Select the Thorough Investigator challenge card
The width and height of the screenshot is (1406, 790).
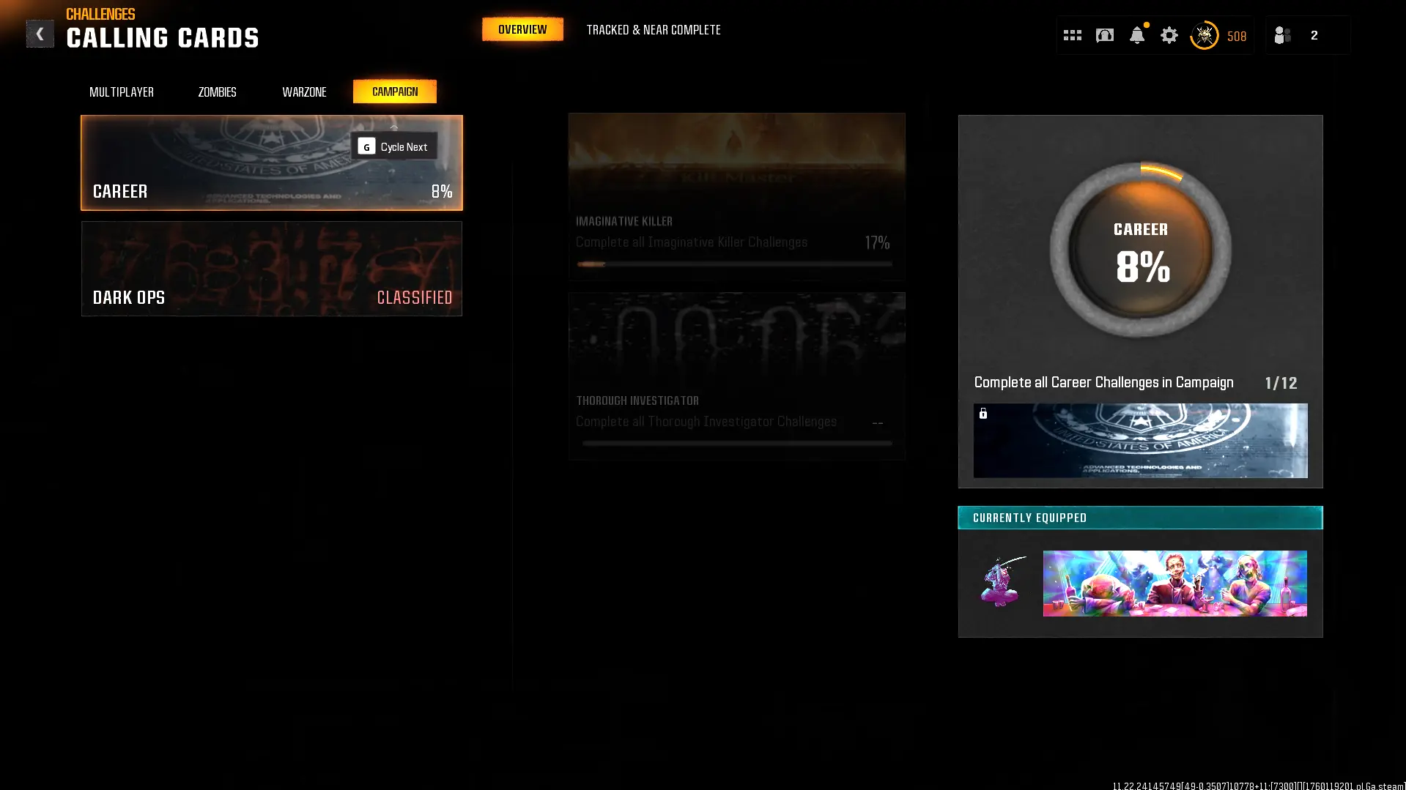click(736, 376)
